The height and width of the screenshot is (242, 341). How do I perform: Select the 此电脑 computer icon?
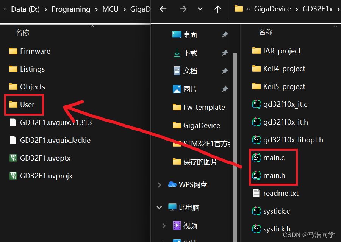click(172, 207)
